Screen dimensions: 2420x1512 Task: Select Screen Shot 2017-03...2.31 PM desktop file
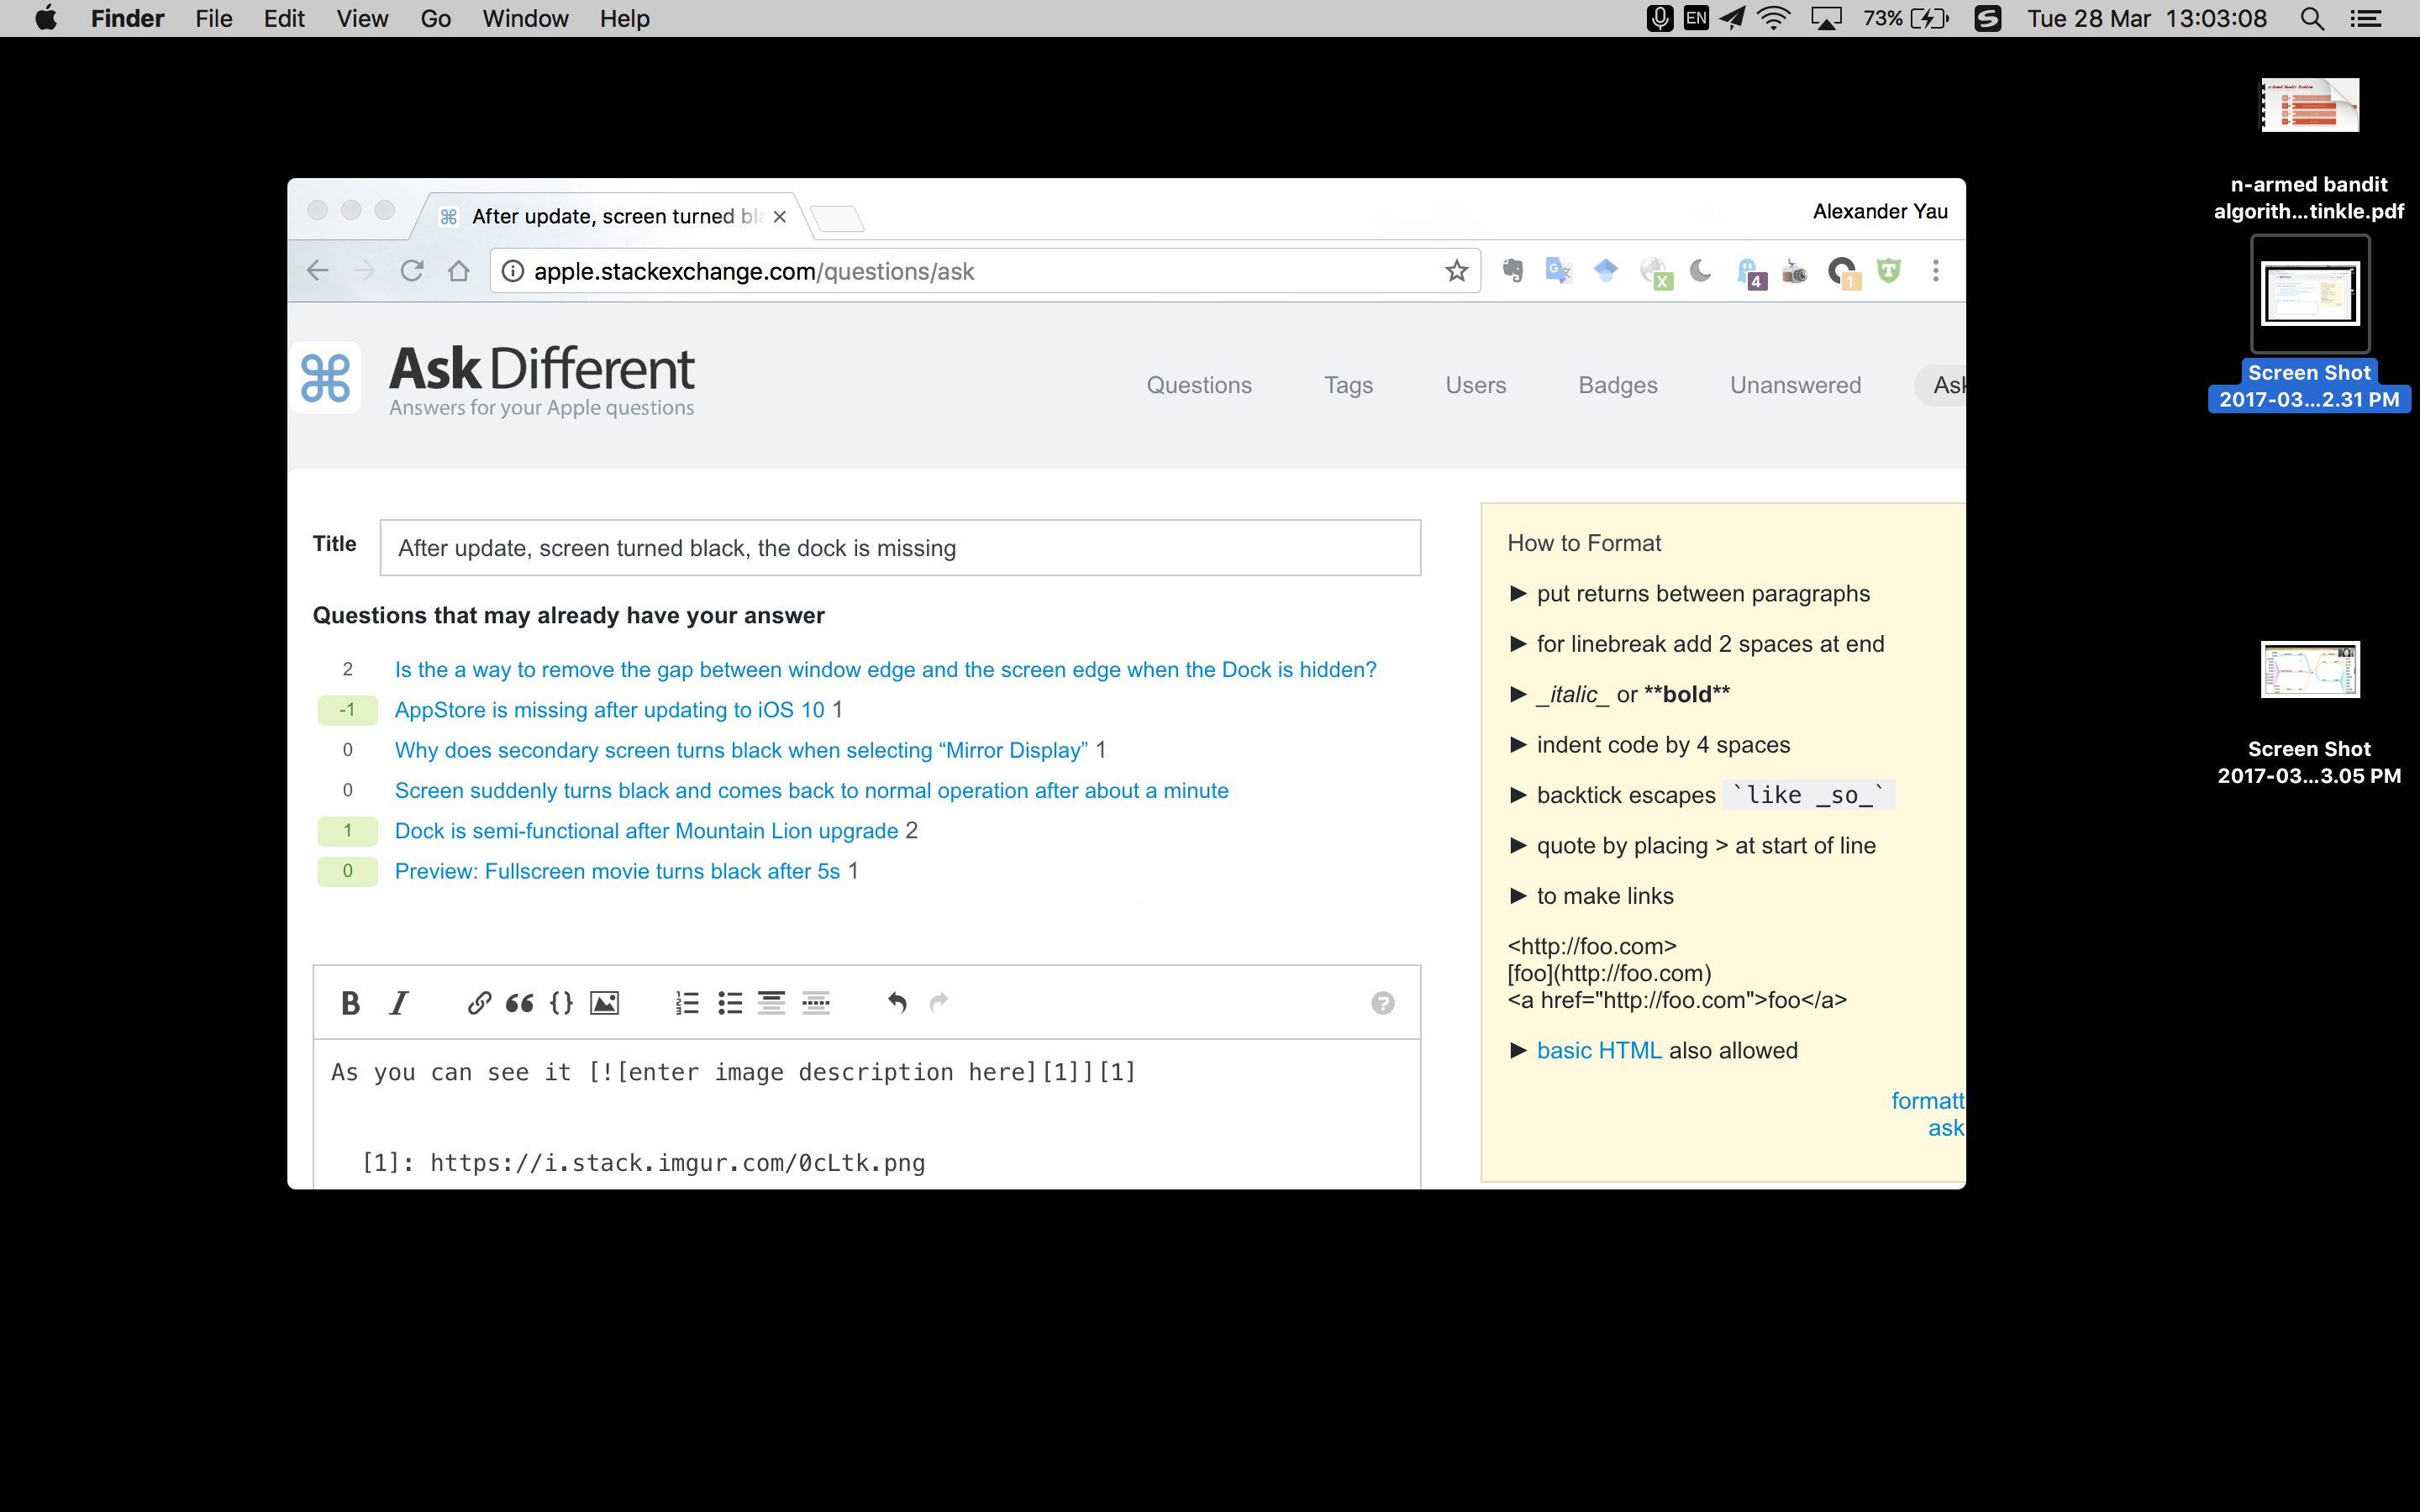(x=2309, y=325)
